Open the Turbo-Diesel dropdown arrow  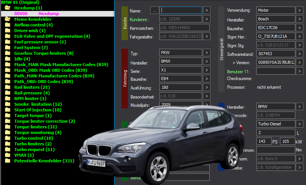click(x=300, y=124)
